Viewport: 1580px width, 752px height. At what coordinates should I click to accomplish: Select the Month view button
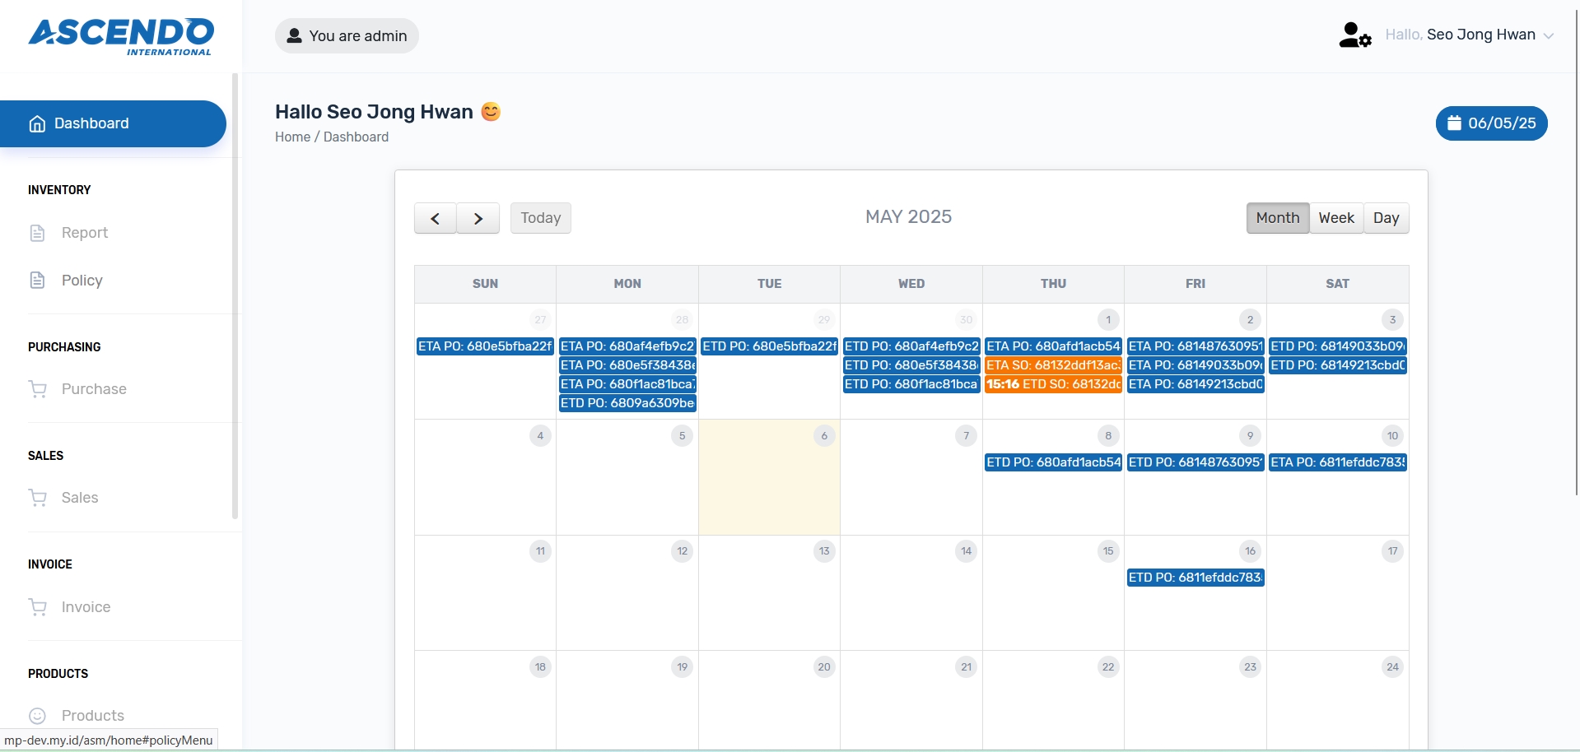pos(1277,218)
